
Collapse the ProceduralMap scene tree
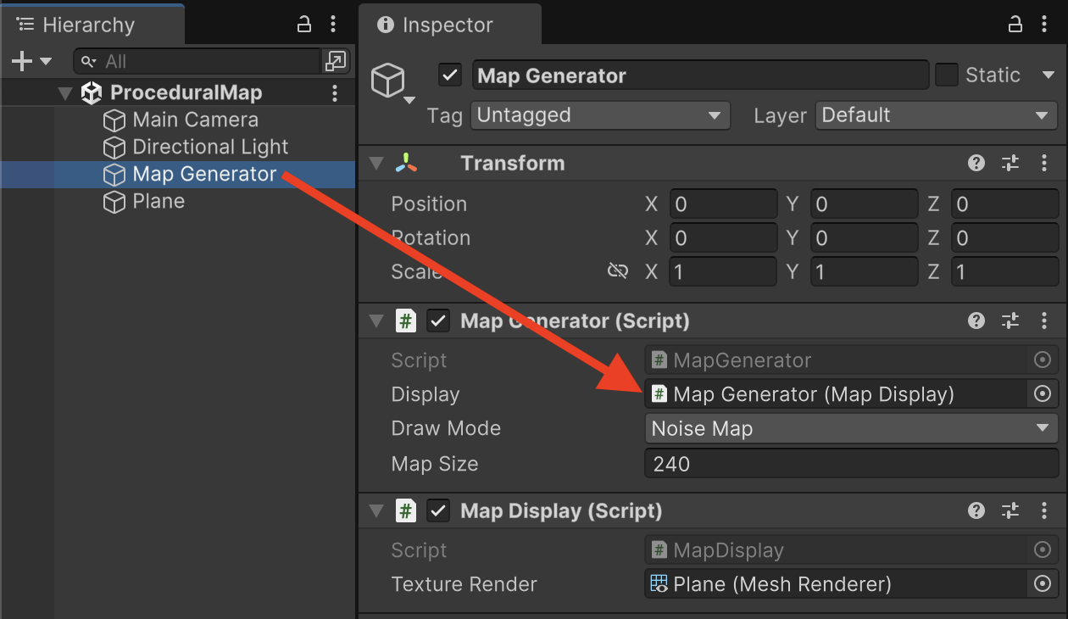point(65,93)
